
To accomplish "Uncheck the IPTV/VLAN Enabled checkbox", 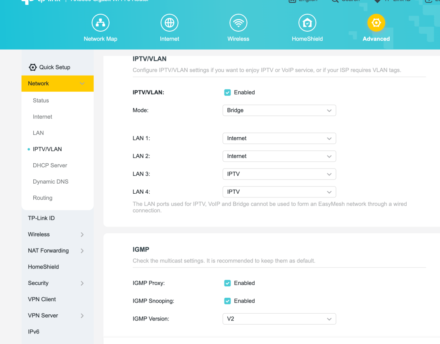I will 227,92.
